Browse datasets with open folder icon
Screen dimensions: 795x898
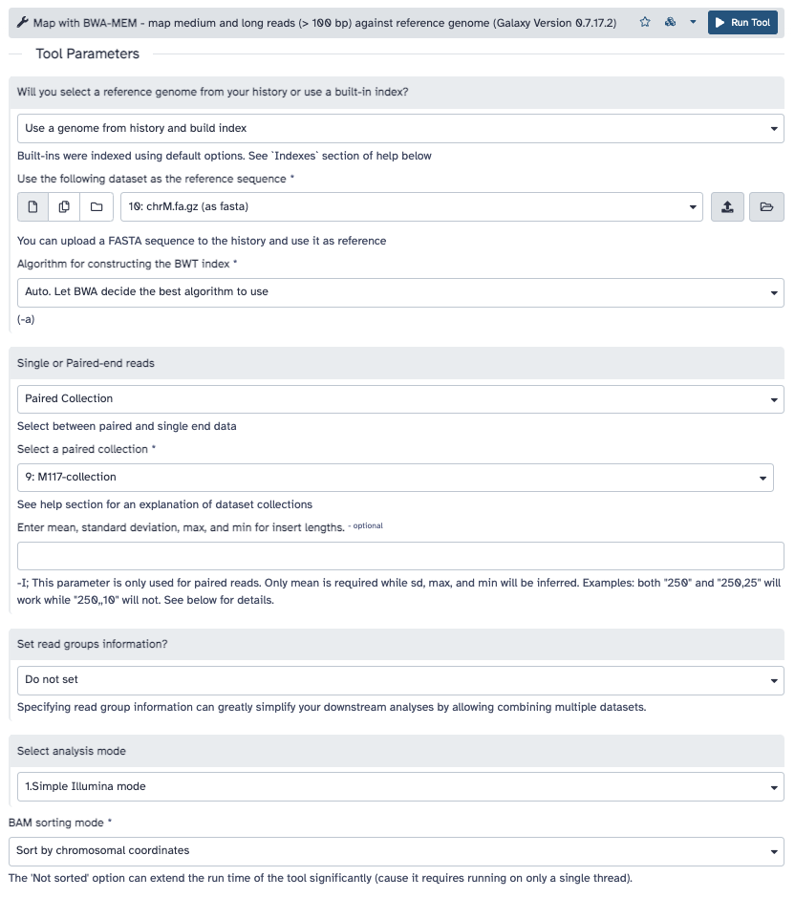pos(766,206)
